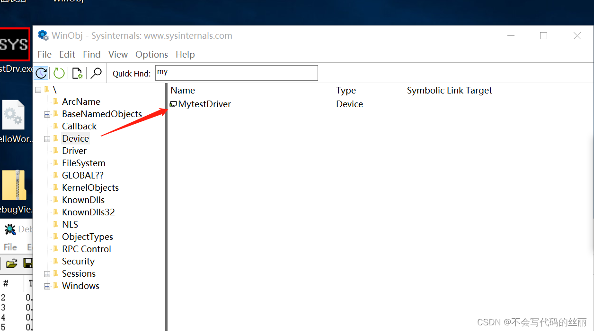The height and width of the screenshot is (331, 594).
Task: Toggle the auto-refresh clock icon in toolbar
Action: (41, 73)
